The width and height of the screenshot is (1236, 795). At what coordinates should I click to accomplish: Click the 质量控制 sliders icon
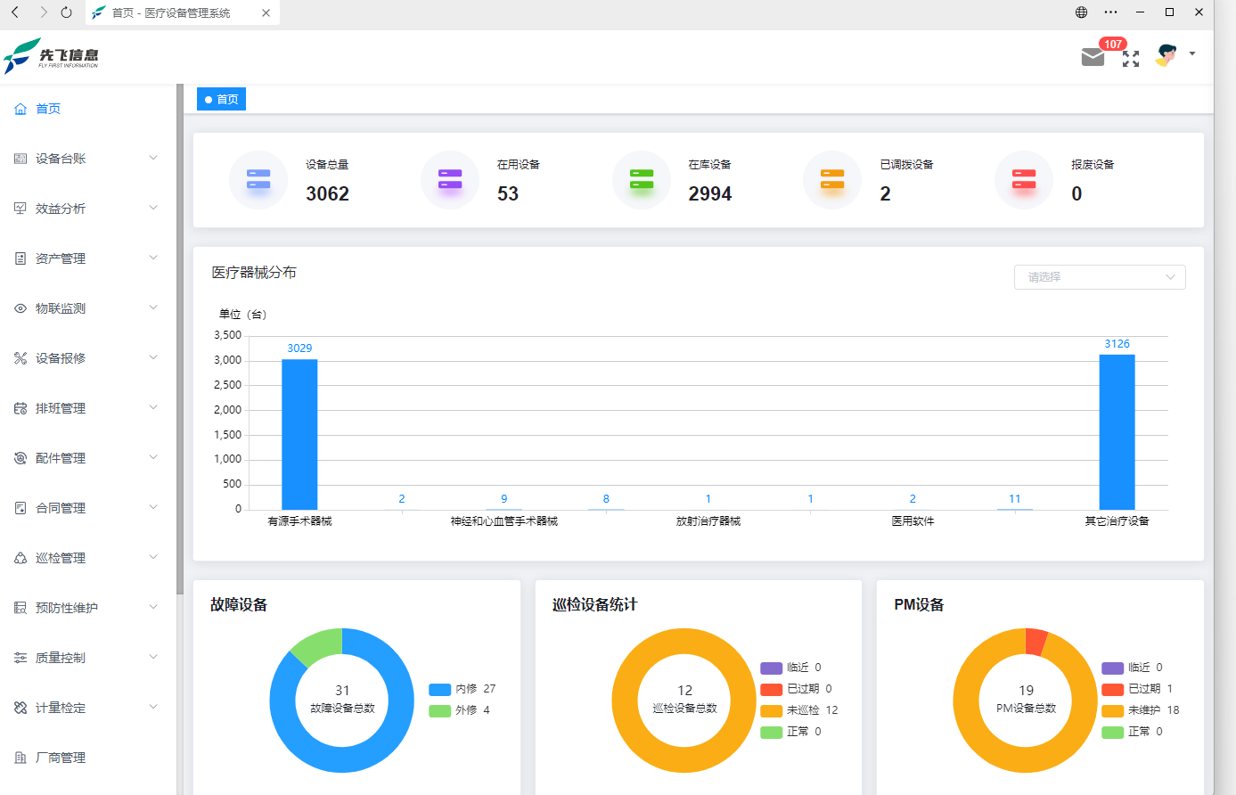[x=20, y=658]
